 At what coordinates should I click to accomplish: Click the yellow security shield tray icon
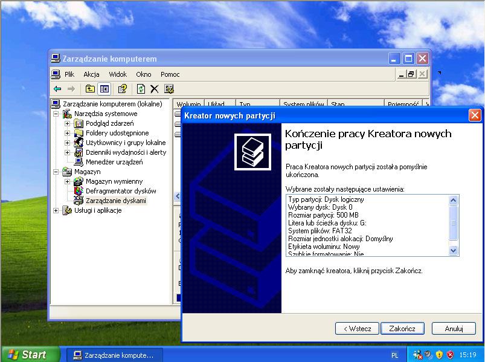click(x=439, y=355)
